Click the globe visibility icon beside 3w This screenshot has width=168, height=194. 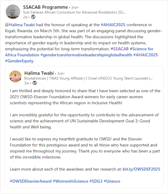coord(35,83)
